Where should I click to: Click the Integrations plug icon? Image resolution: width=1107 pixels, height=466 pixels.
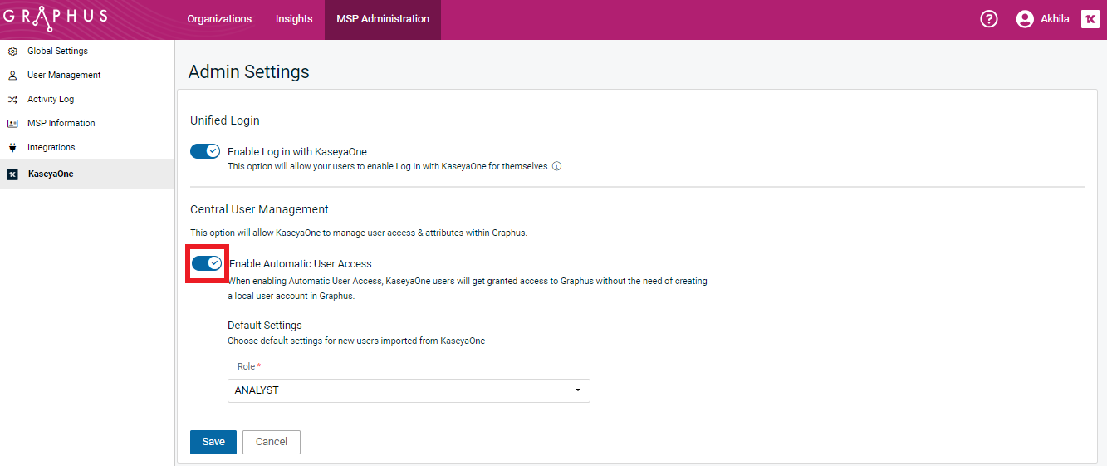(x=12, y=148)
